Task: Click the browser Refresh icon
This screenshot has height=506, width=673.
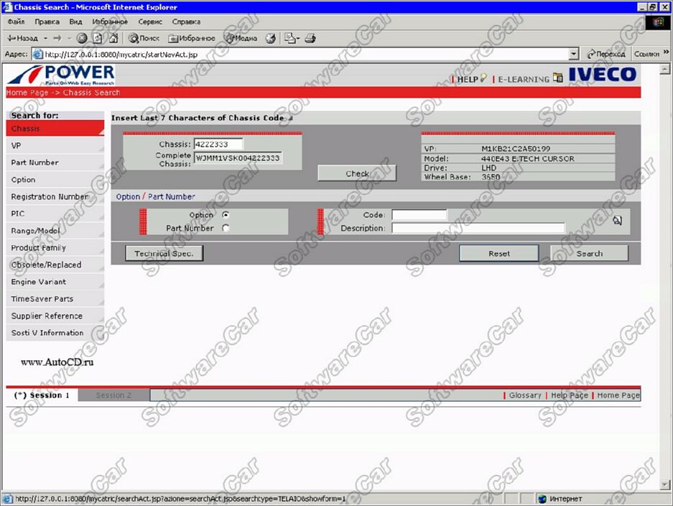Action: point(97,38)
